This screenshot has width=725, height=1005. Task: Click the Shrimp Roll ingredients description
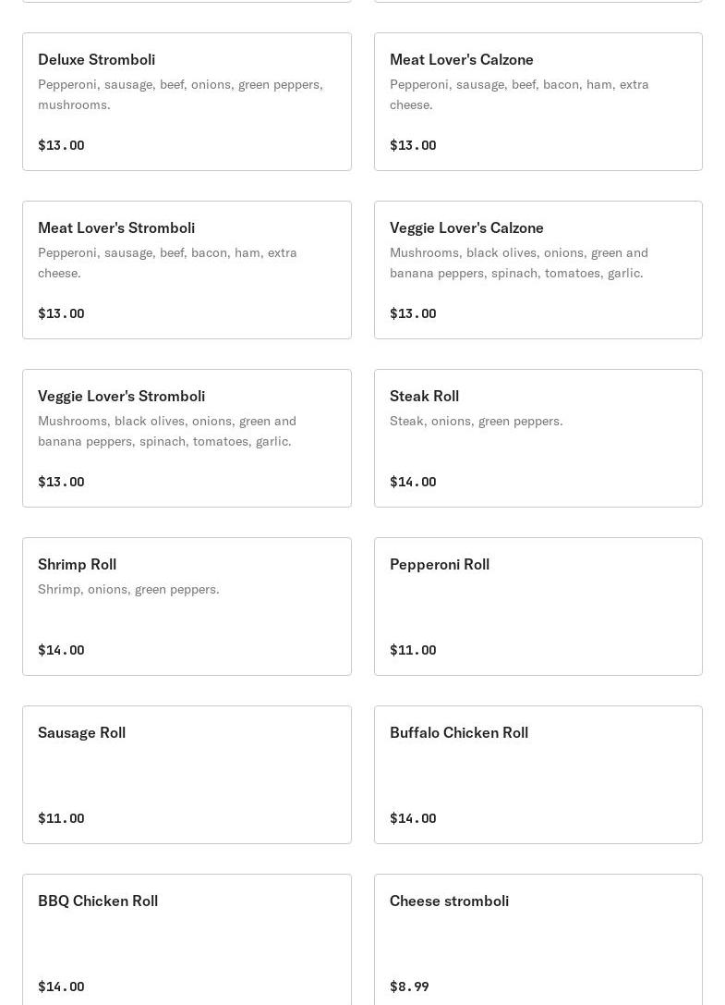128,589
